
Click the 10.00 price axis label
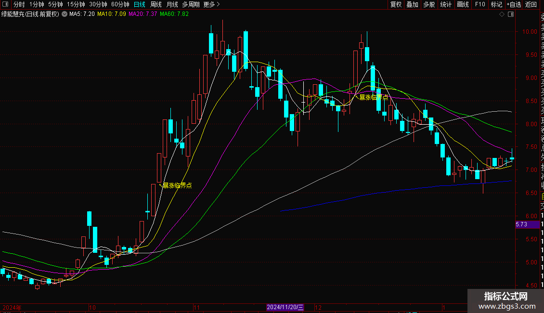530,32
